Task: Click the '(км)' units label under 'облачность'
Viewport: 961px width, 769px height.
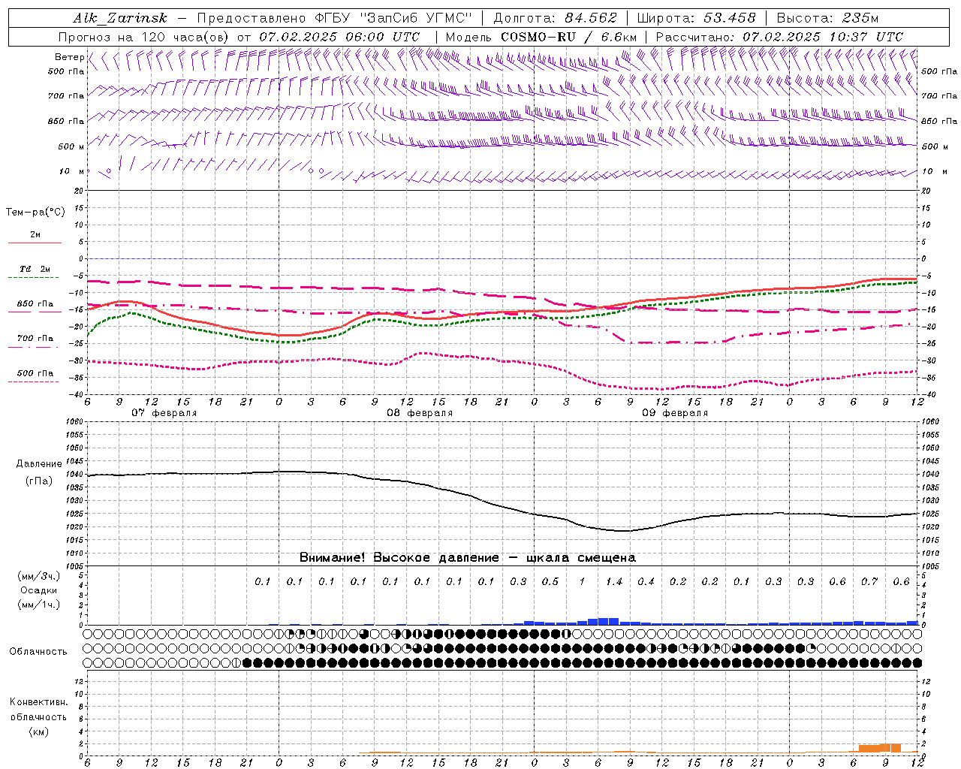Action: 38,731
